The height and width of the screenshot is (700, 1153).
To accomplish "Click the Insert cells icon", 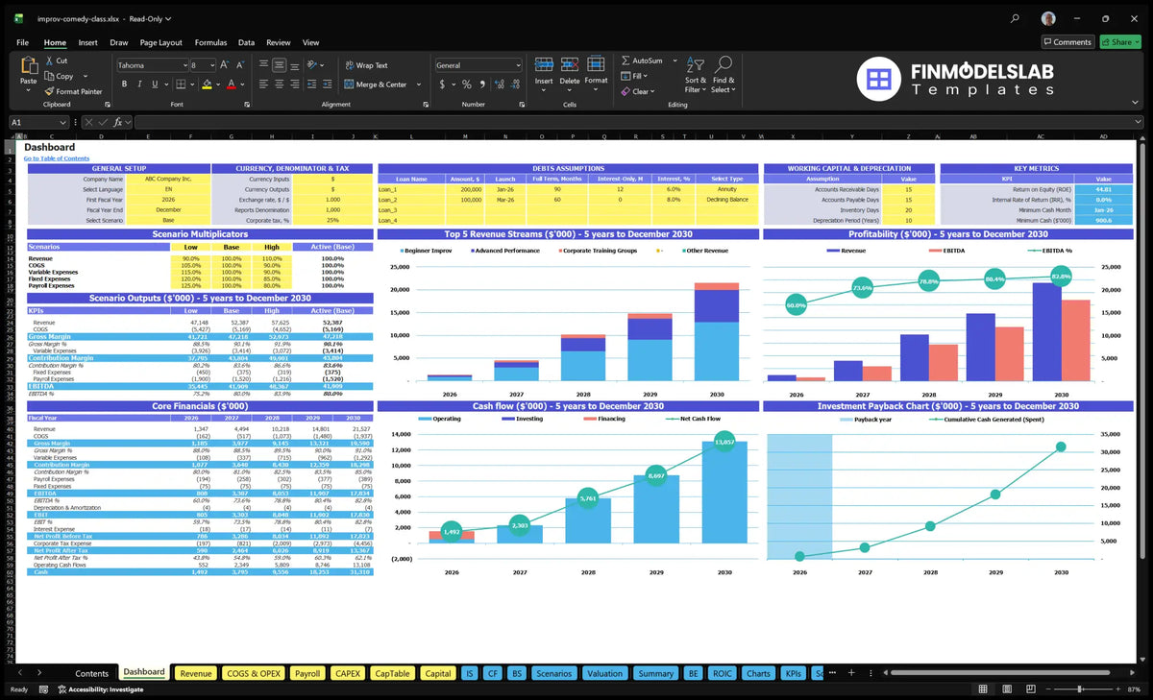I will tap(544, 64).
